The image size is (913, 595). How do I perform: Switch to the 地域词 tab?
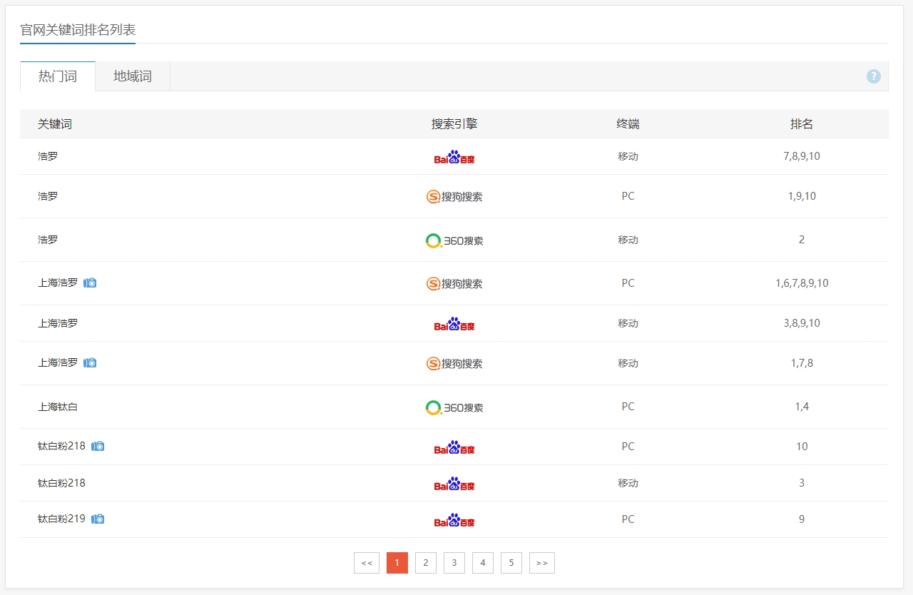pyautogui.click(x=133, y=76)
